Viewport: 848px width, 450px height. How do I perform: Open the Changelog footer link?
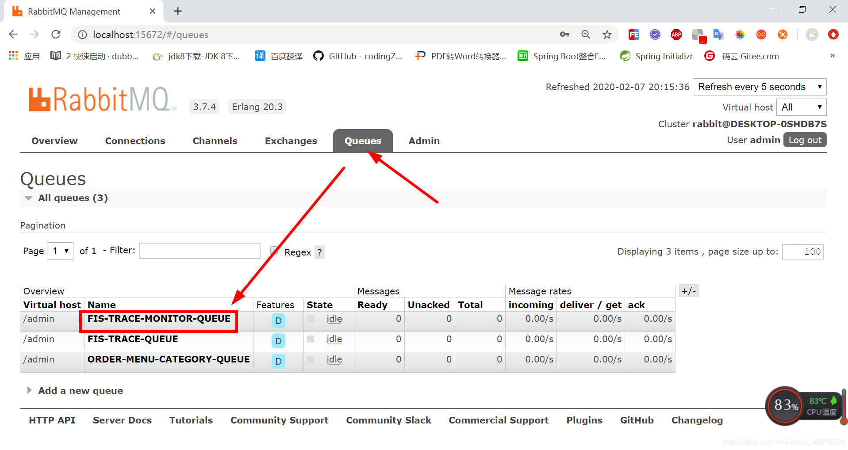pos(697,420)
